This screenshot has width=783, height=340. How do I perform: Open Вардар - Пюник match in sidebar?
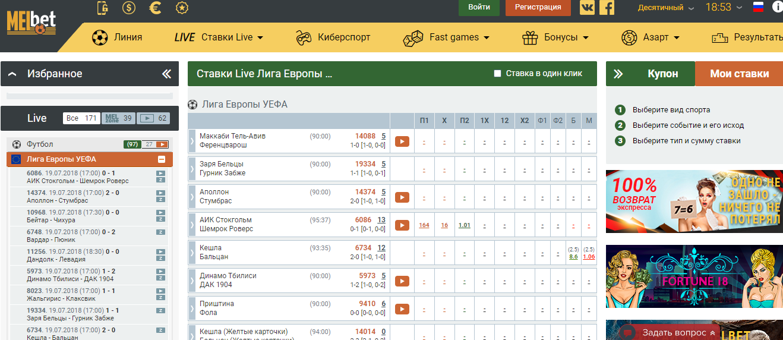52,240
